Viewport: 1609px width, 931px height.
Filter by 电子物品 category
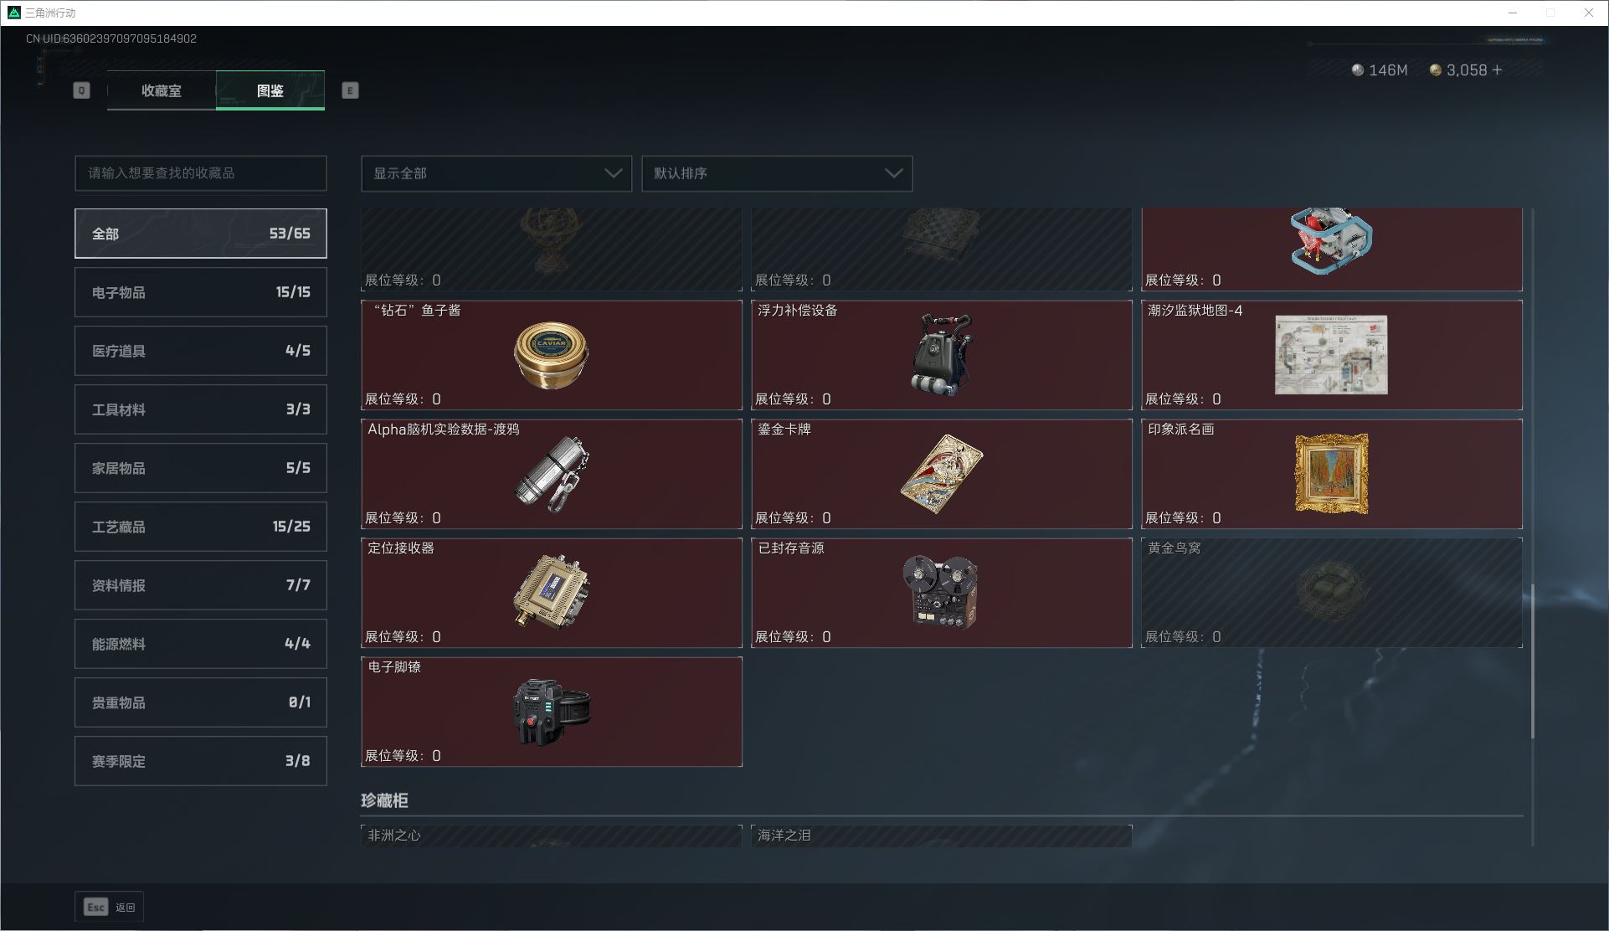pos(201,292)
